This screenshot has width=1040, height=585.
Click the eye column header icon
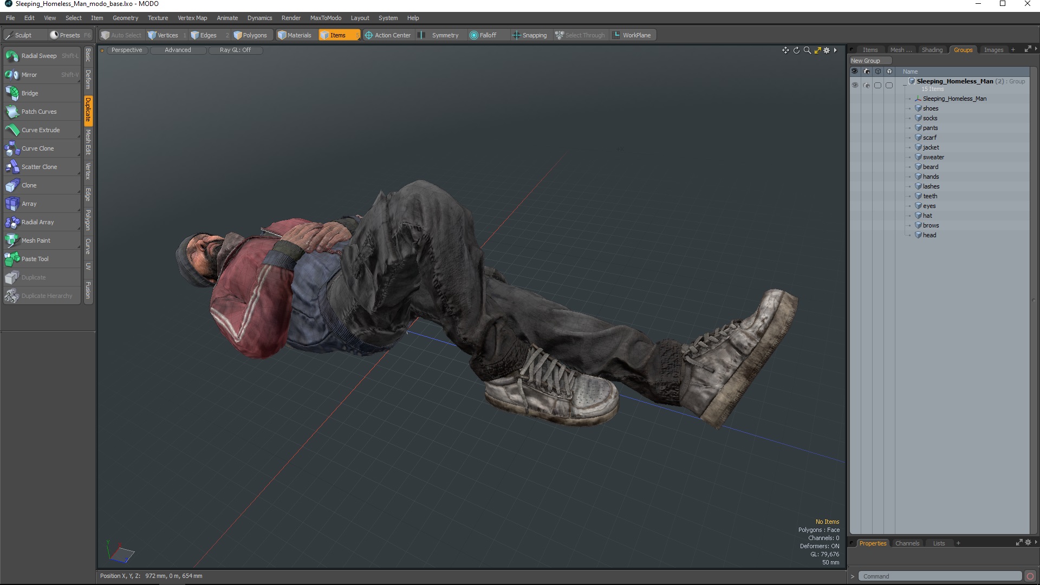[855, 71]
